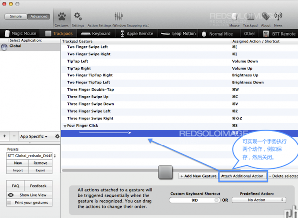Select the Three Finger Double-Tap row
Viewport: 298px width, 218px height.
[179, 90]
